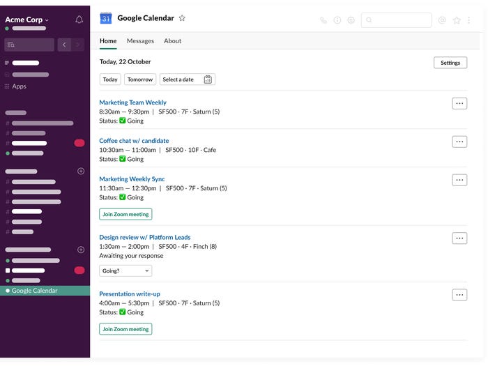Show Tomorrow's events
Screen dimensions: 488x366
(x=140, y=79)
